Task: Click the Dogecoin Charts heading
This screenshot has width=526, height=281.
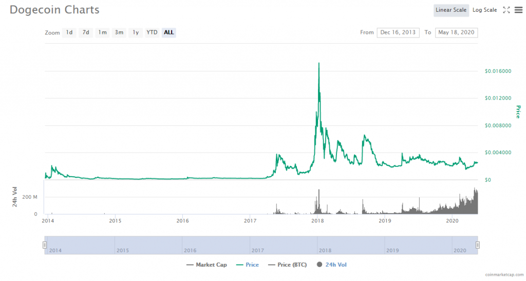Action: point(54,10)
